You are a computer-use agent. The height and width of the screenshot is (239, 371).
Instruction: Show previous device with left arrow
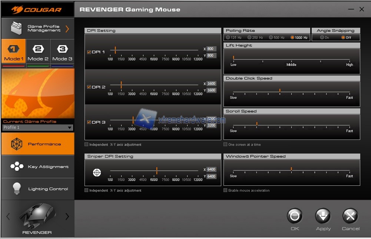tap(8, 217)
